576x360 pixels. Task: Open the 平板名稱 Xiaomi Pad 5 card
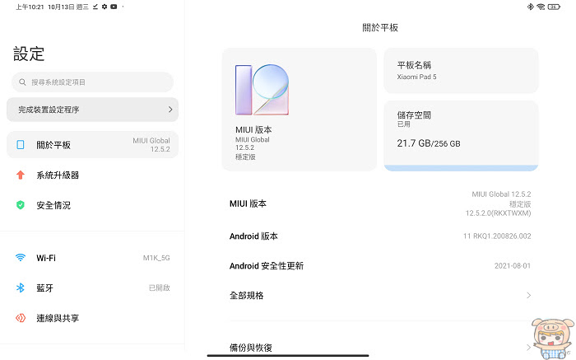[x=461, y=70]
